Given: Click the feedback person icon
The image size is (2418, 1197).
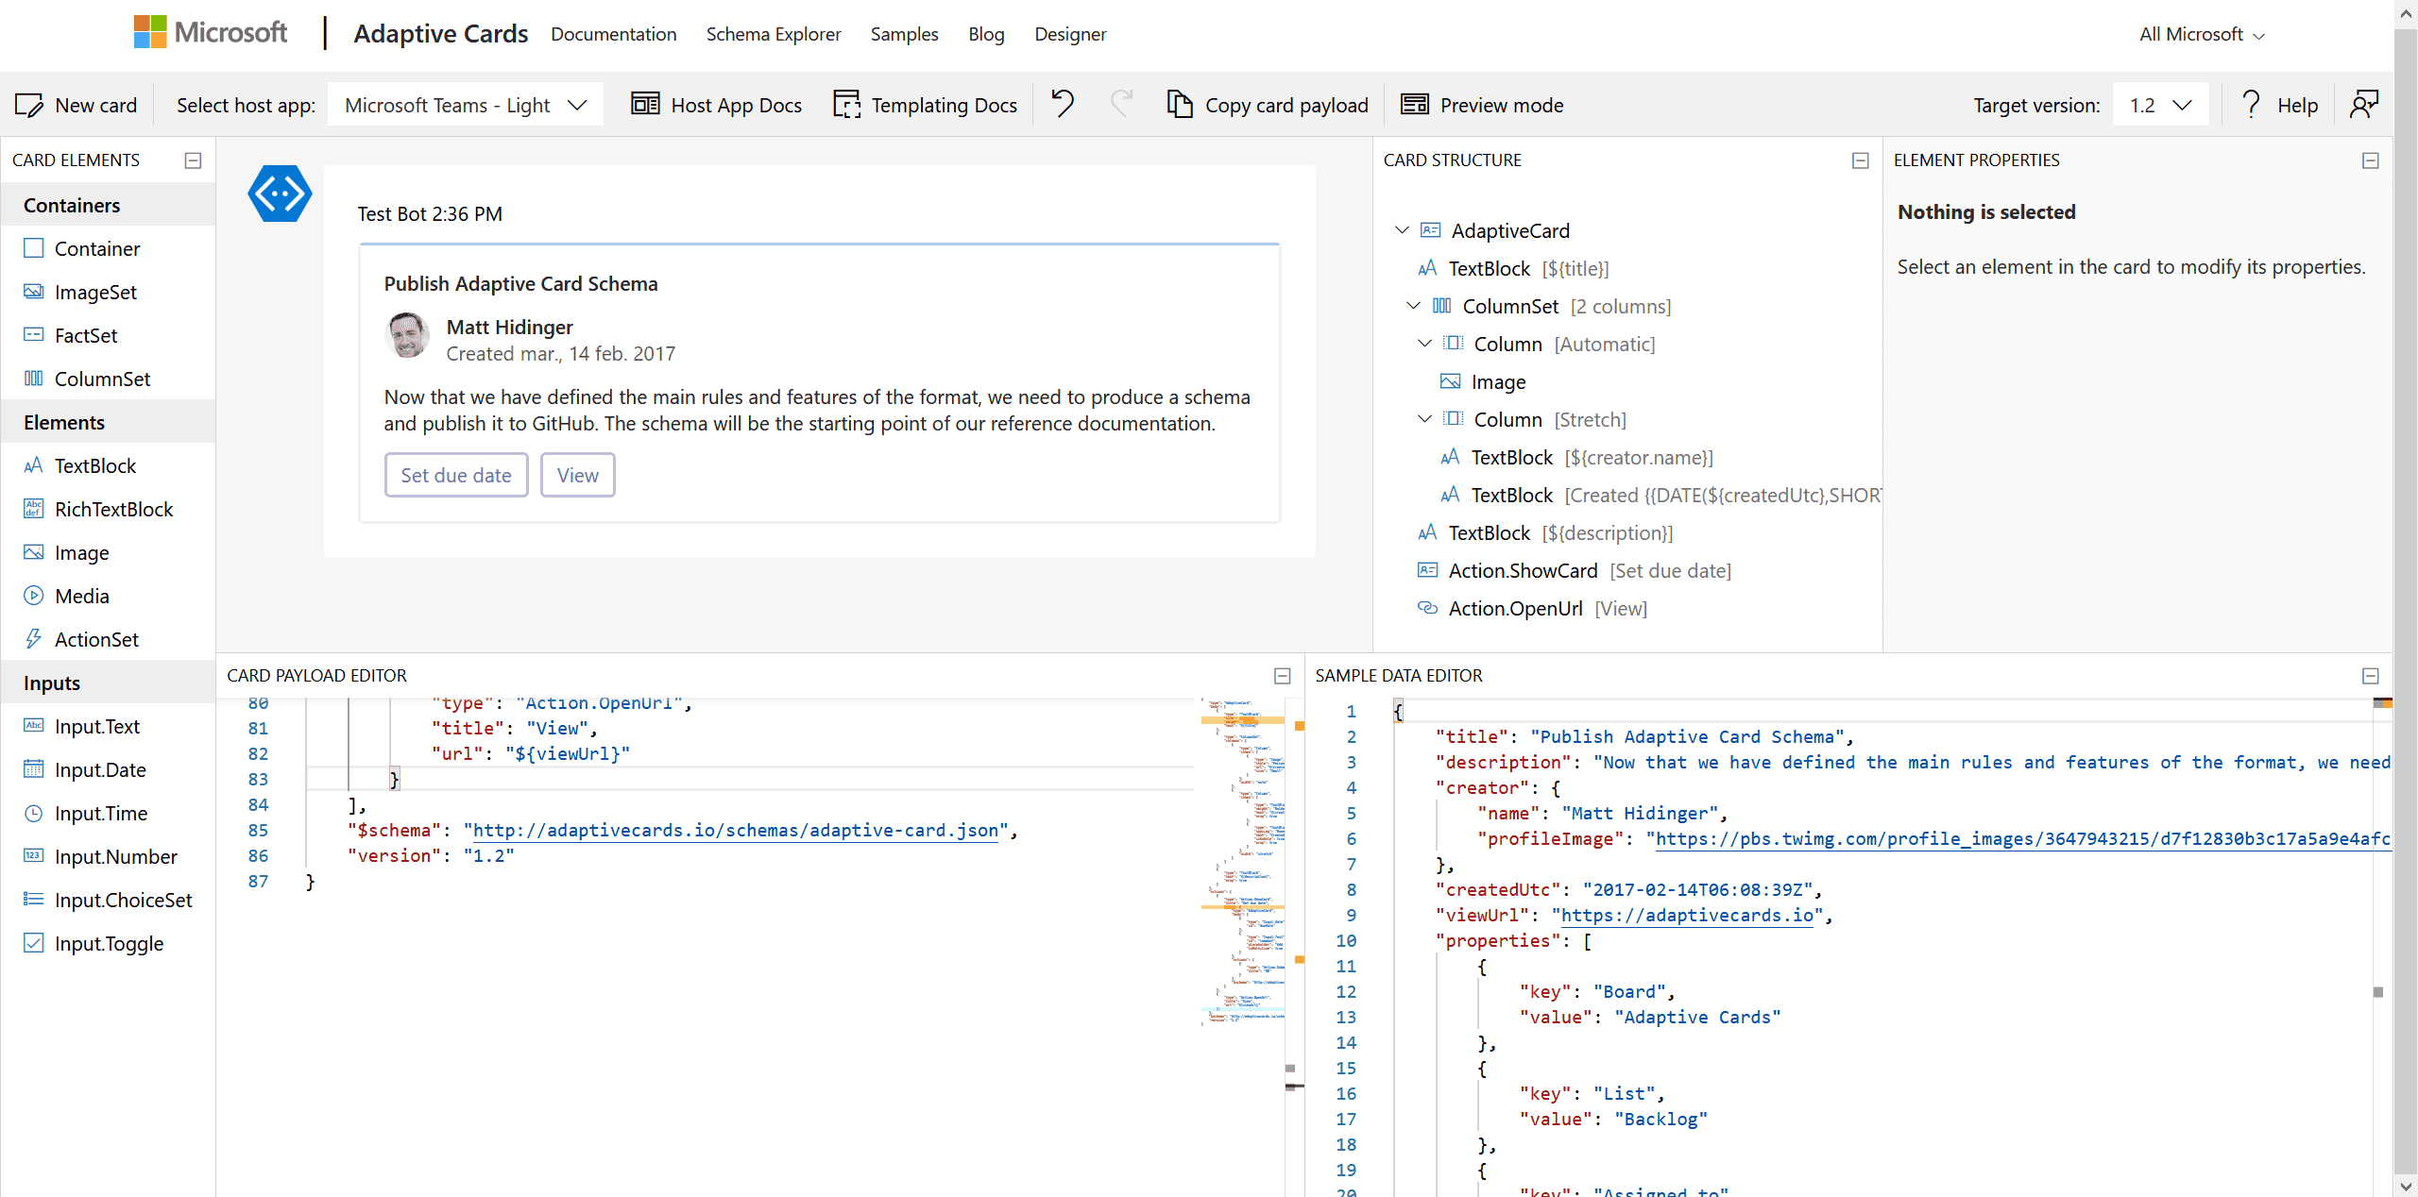Looking at the screenshot, I should pyautogui.click(x=2364, y=104).
